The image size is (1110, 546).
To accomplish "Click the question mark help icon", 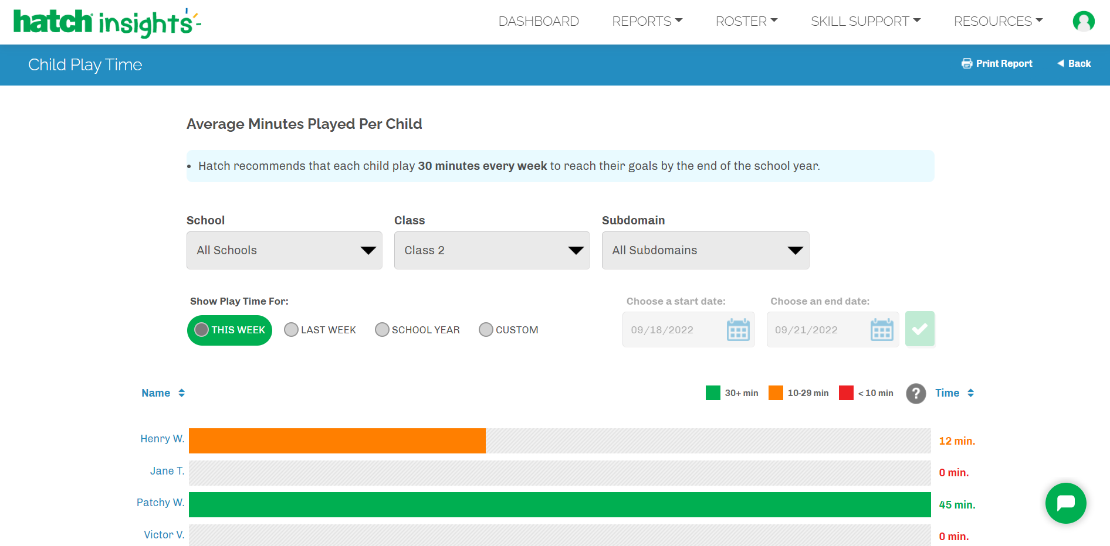I will pyautogui.click(x=915, y=394).
